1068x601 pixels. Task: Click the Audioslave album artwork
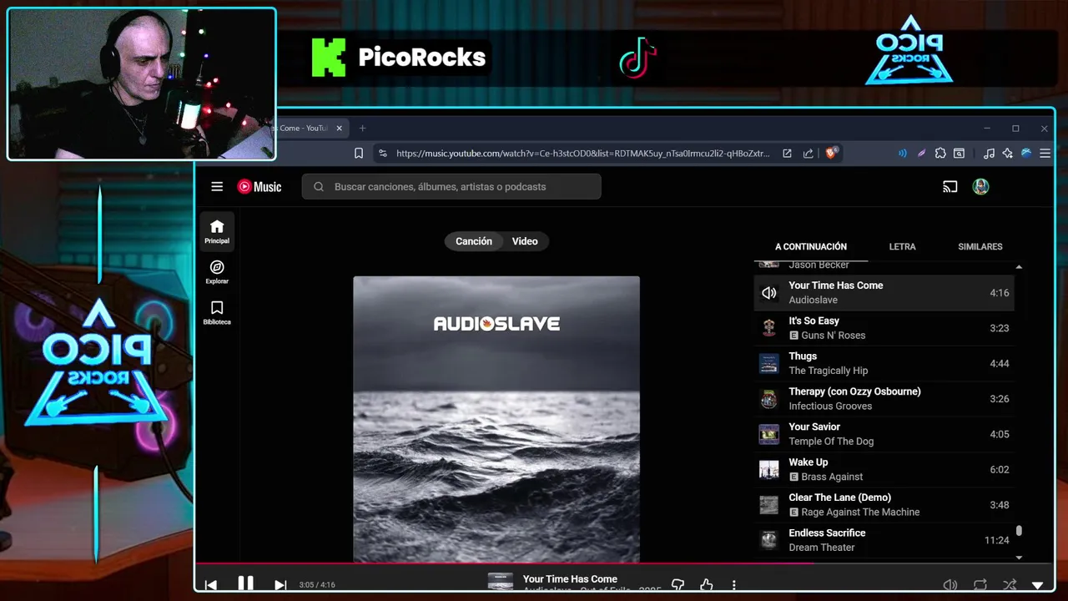tap(496, 419)
